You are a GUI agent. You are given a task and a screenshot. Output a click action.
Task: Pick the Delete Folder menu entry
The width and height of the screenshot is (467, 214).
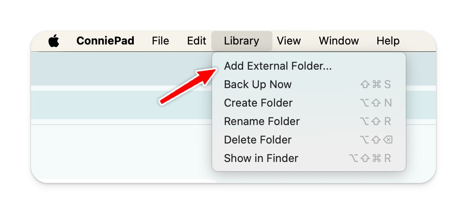(258, 140)
